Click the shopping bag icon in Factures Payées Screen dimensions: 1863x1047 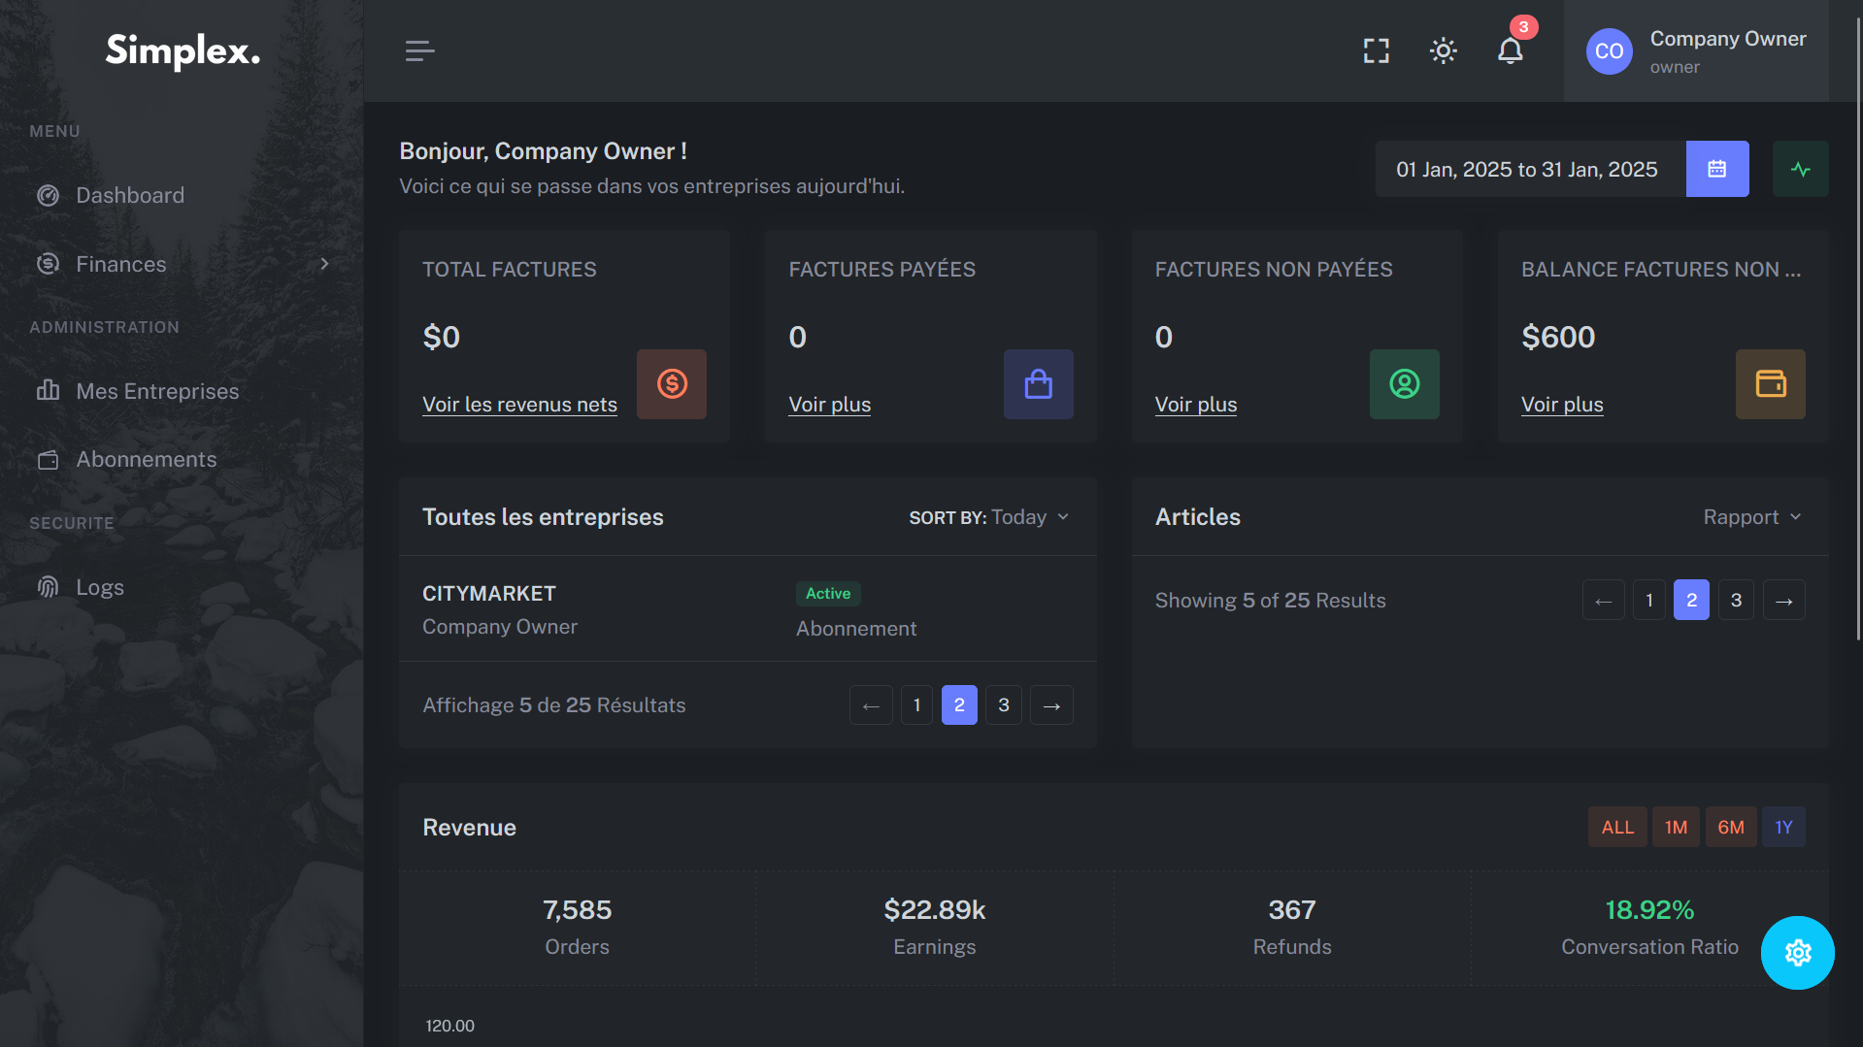1038,384
